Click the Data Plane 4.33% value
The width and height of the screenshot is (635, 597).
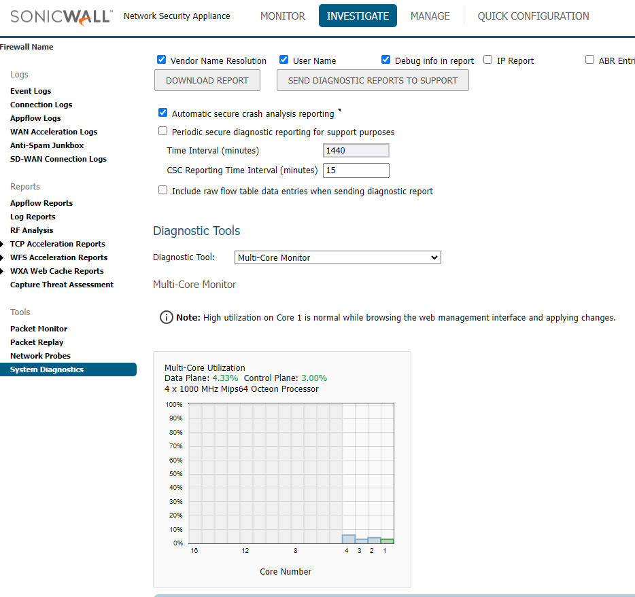coord(225,378)
